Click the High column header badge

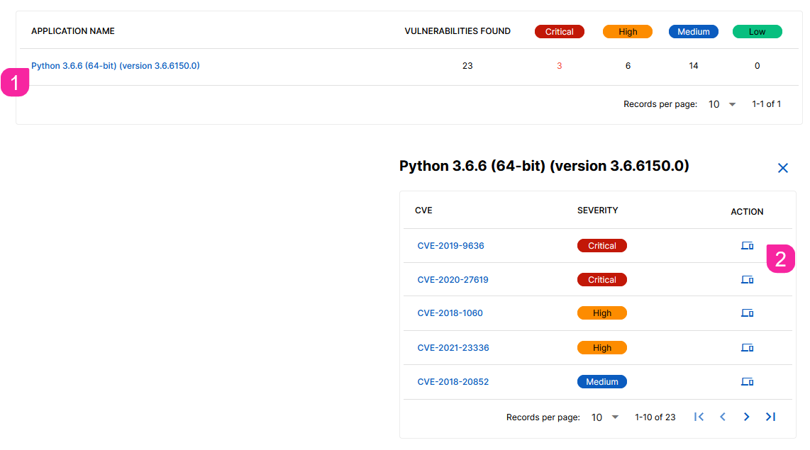628,31
